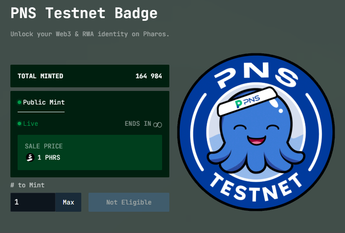Image resolution: width=345 pixels, height=233 pixels.
Task: Click the SALE PRICE label
Action: tap(44, 146)
